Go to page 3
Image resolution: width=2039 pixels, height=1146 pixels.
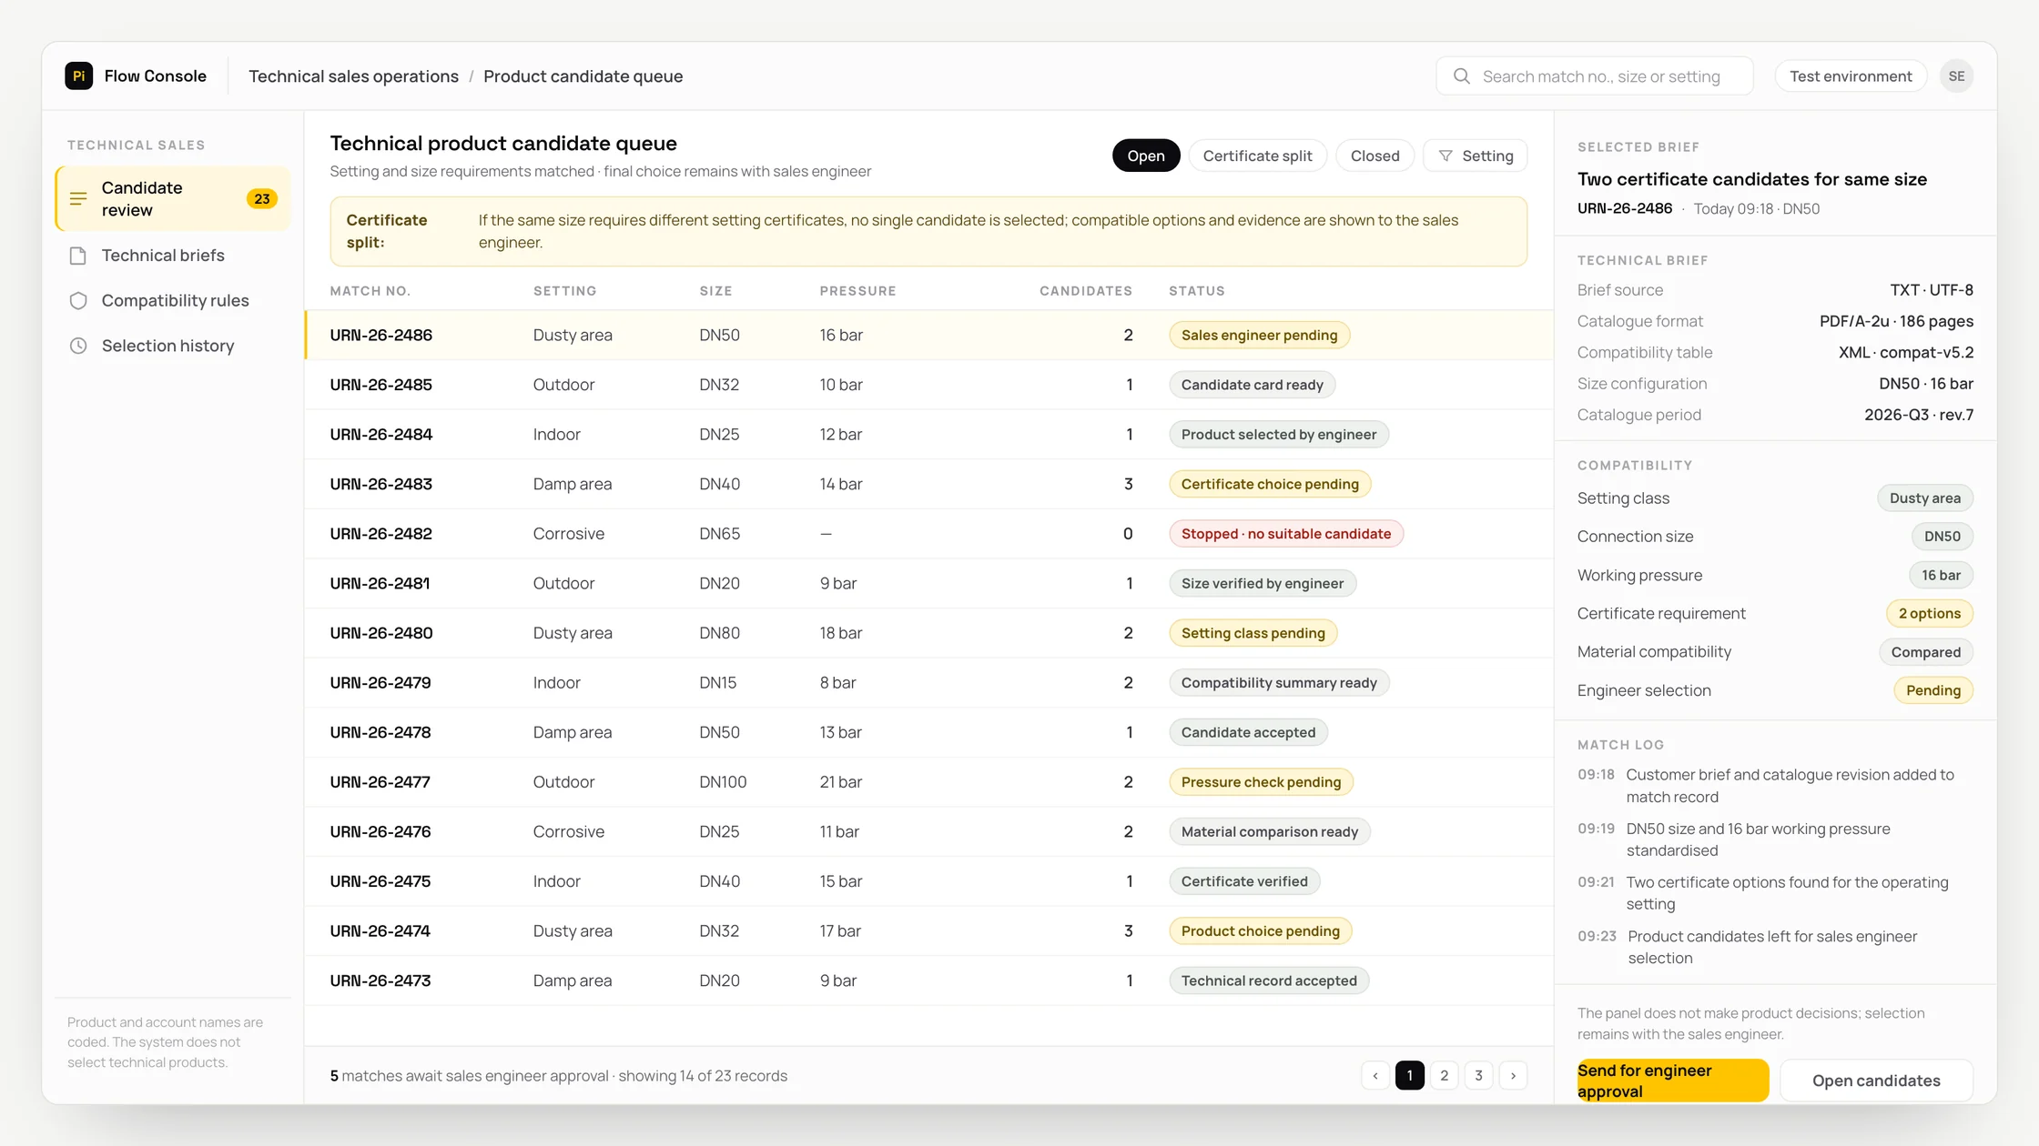(x=1479, y=1076)
